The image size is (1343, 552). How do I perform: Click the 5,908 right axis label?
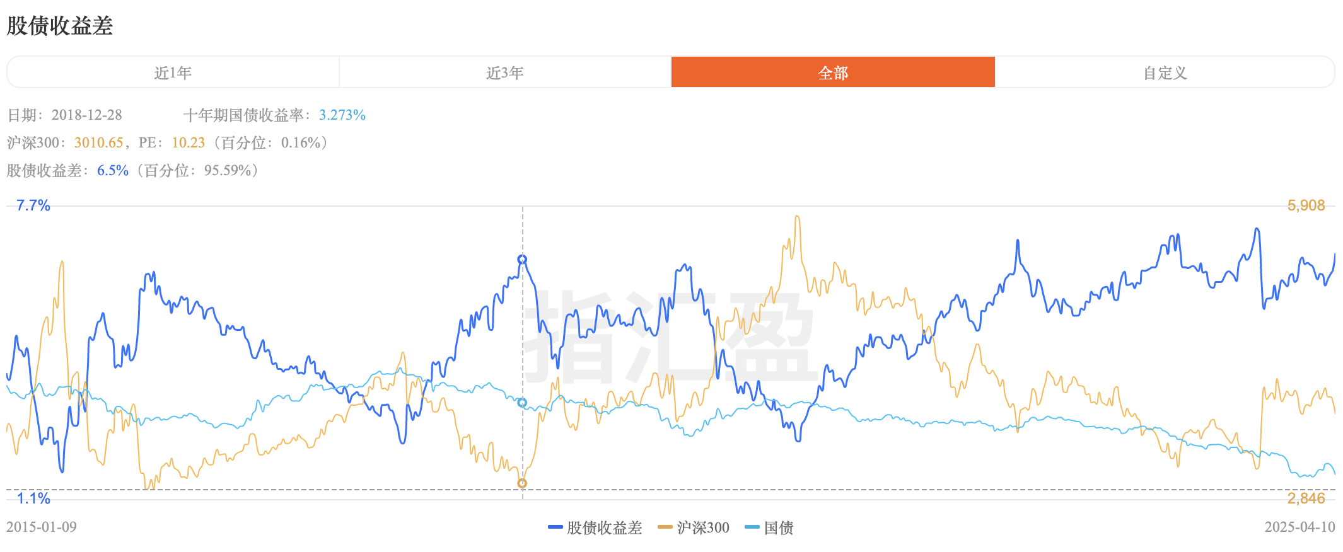click(1306, 205)
